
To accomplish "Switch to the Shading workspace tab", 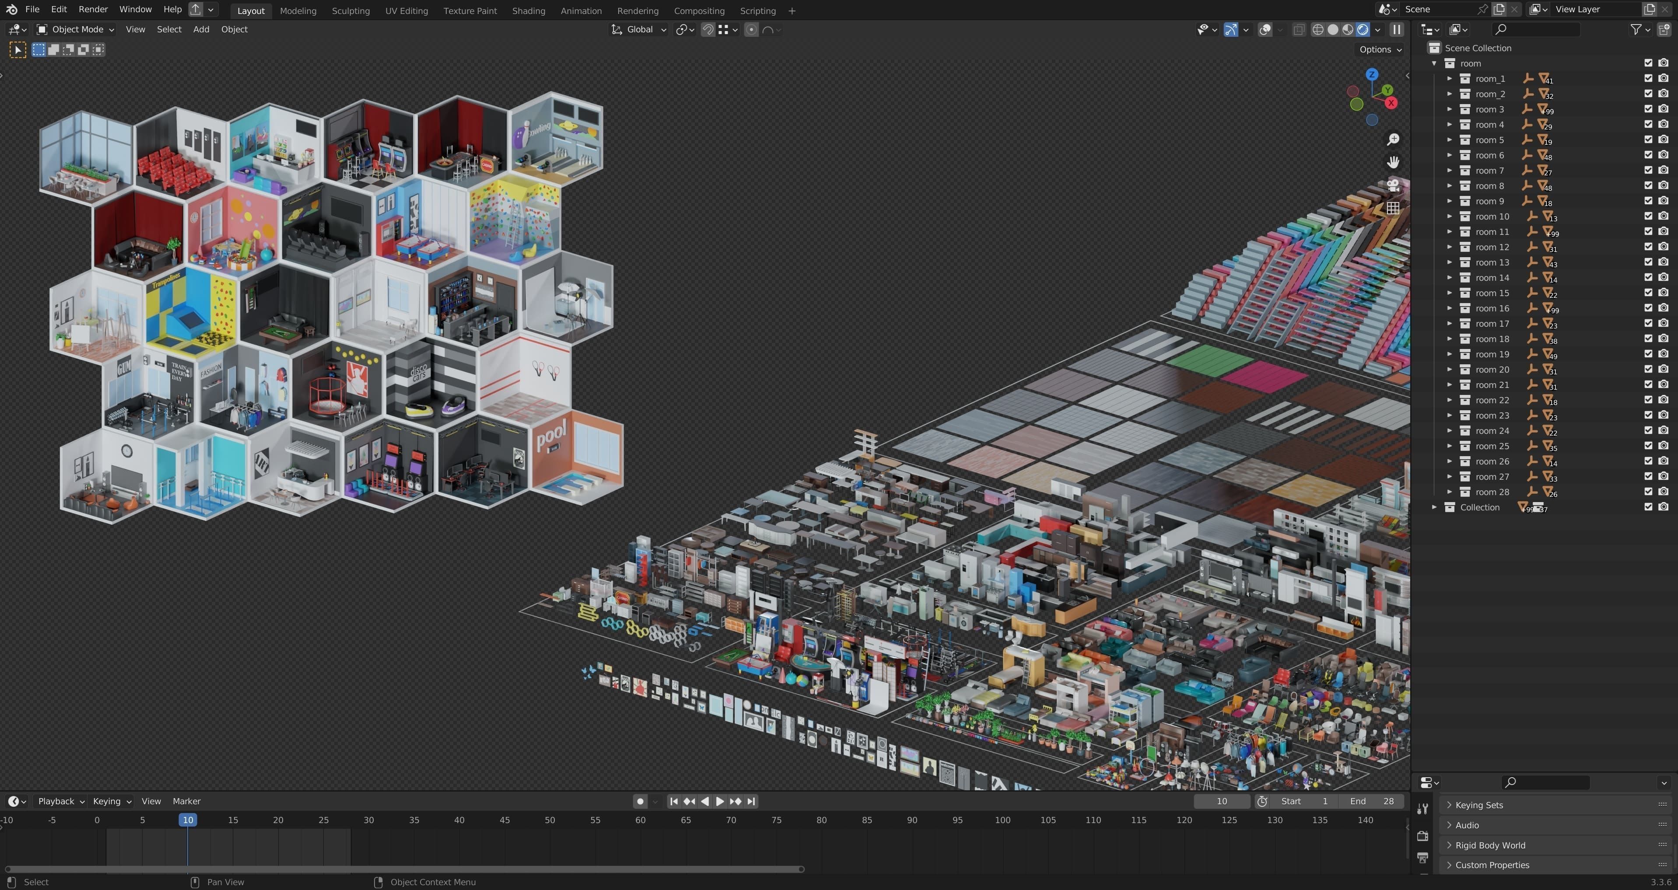I will 528,10.
